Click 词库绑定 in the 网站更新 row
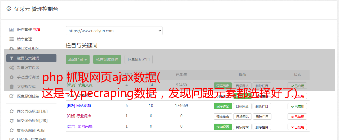Viewport: 339px width, 140px height. 223,106
